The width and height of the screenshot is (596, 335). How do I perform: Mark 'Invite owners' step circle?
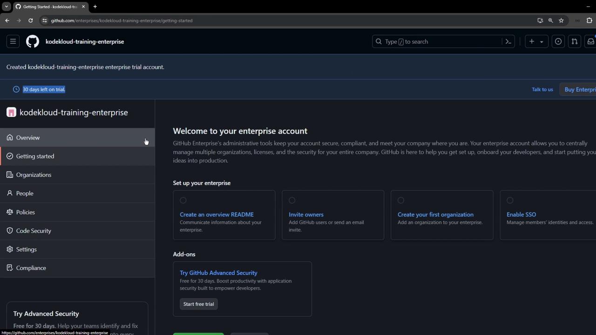click(x=292, y=201)
